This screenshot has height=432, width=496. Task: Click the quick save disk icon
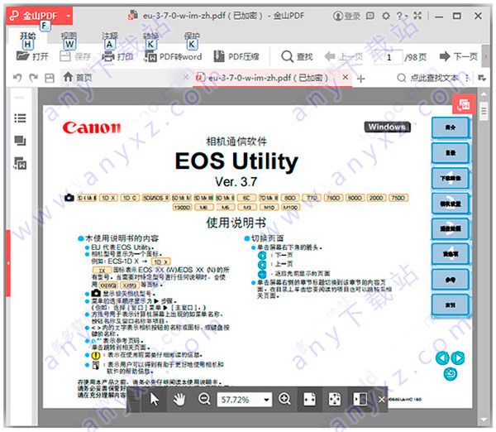(50, 78)
